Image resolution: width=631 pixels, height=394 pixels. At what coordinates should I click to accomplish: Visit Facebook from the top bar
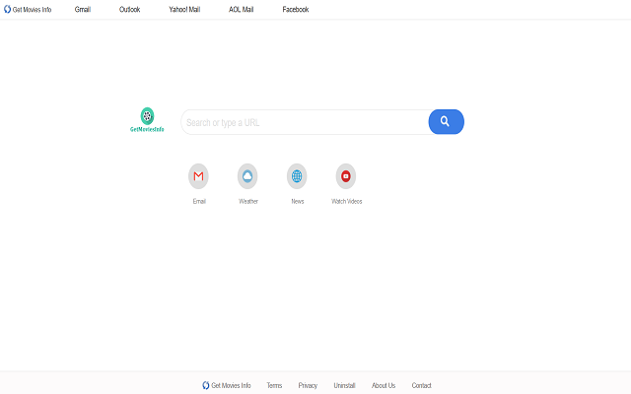pos(296,9)
